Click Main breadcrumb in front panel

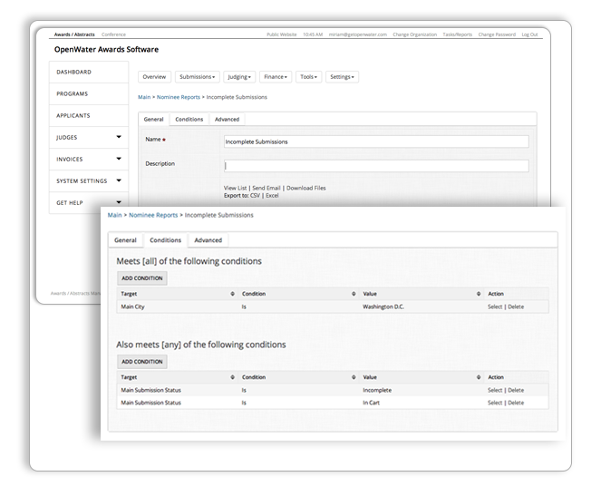pyautogui.click(x=114, y=215)
